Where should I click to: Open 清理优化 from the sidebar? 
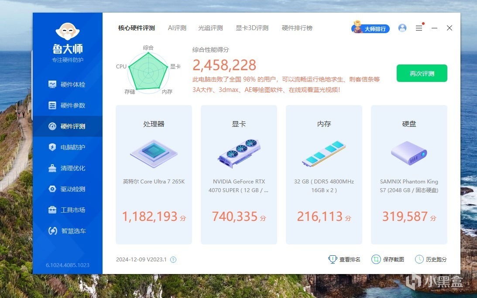coord(68,168)
